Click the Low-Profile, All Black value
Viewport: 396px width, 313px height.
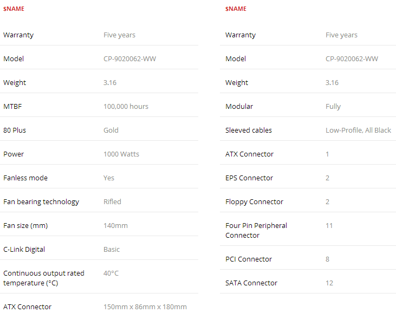pyautogui.click(x=359, y=131)
